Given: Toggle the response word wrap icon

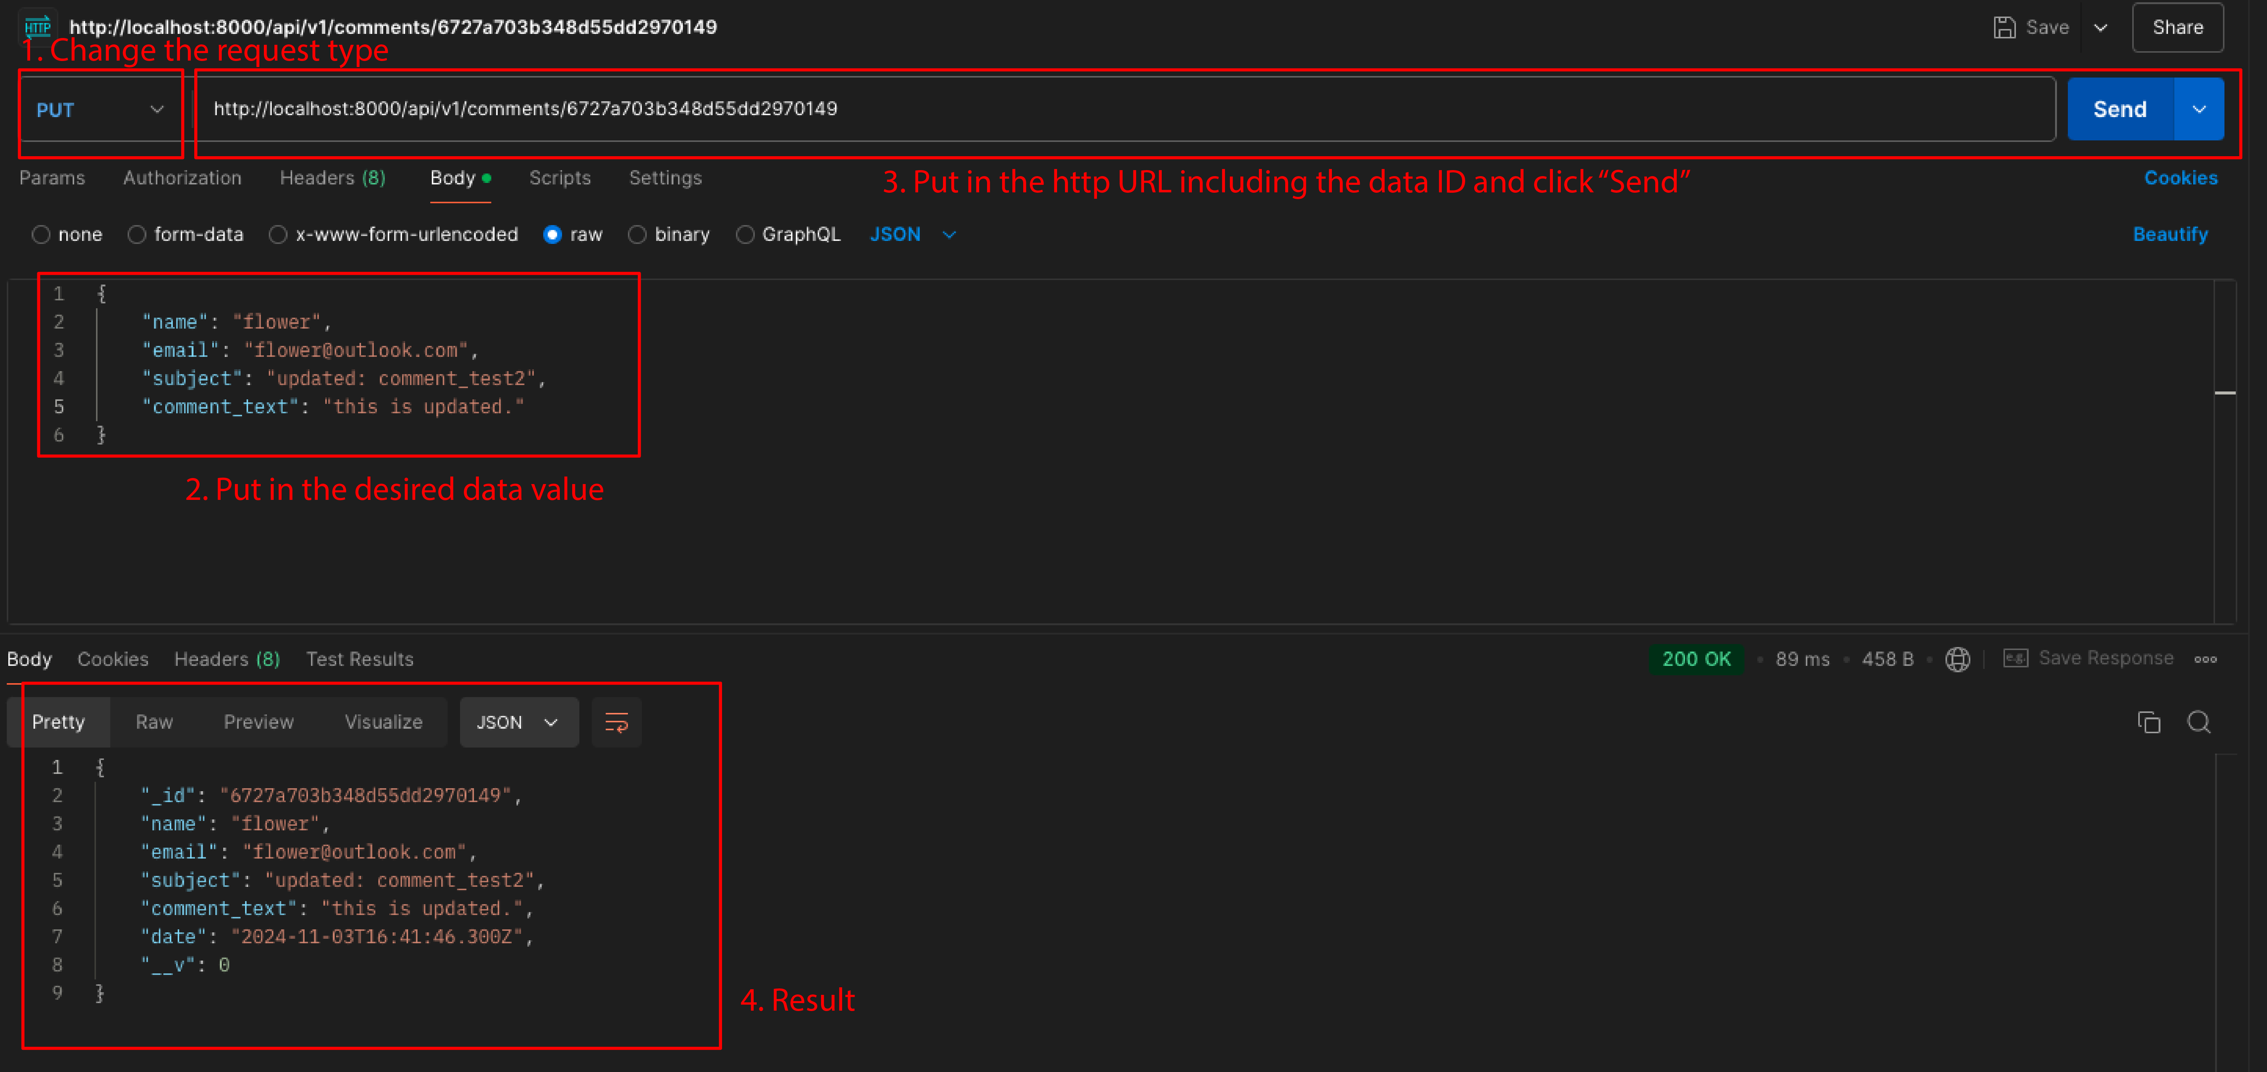Looking at the screenshot, I should (616, 723).
